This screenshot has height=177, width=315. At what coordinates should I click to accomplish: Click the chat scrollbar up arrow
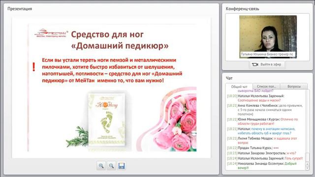pos(307,164)
